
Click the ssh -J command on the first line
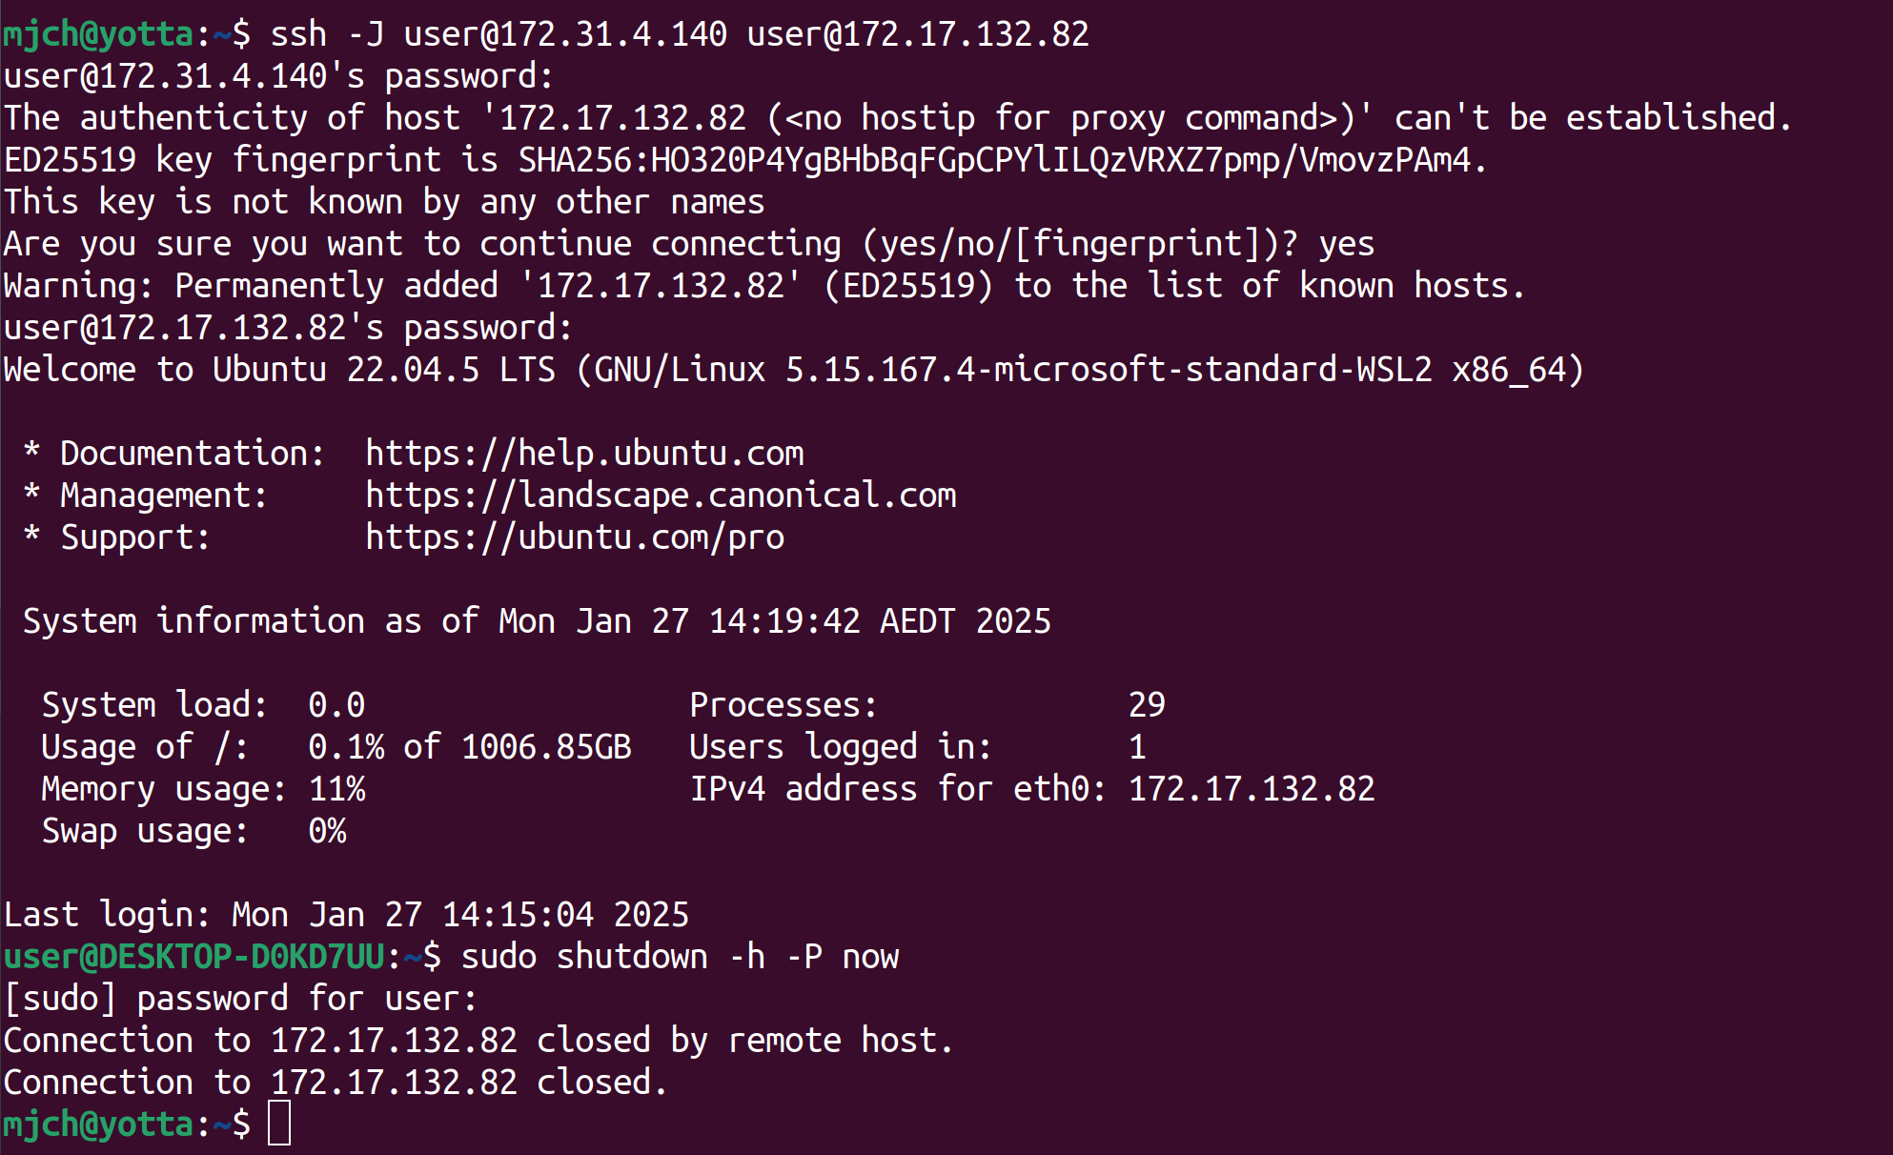[x=679, y=34]
